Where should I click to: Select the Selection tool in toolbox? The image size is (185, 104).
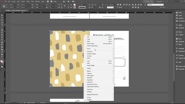pos(2,13)
